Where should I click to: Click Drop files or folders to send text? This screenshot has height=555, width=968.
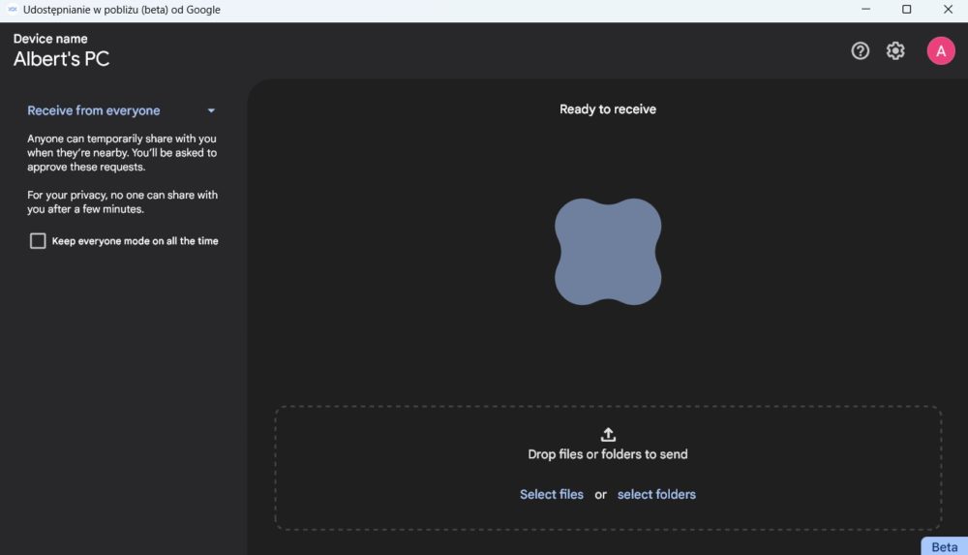608,454
